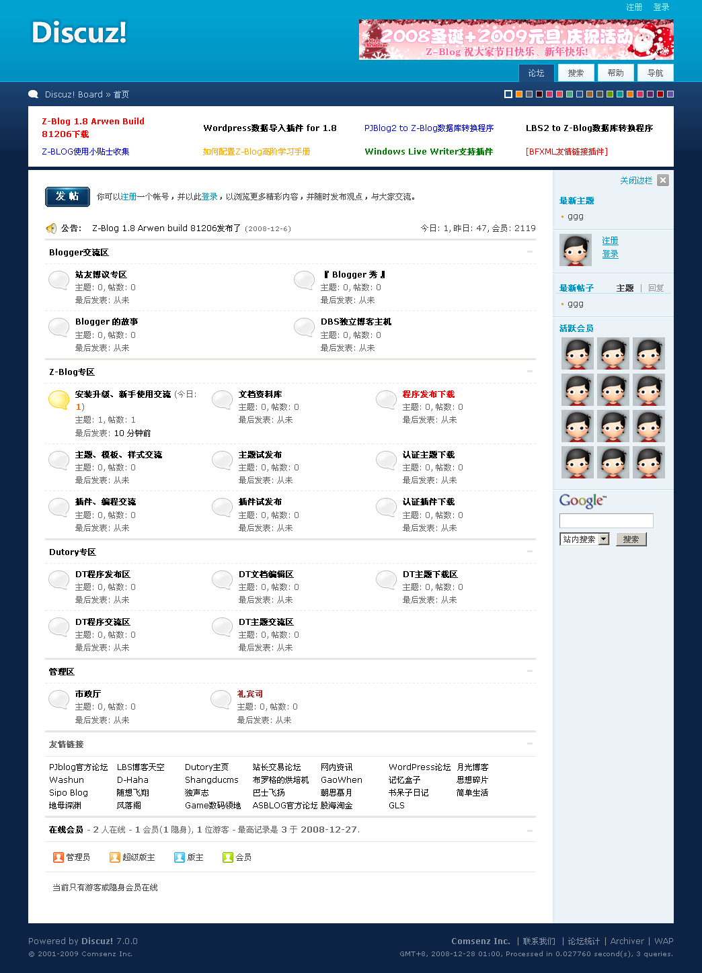Click the bubble icon for 文档资料库 forum
The width and height of the screenshot is (702, 973).
click(x=223, y=400)
